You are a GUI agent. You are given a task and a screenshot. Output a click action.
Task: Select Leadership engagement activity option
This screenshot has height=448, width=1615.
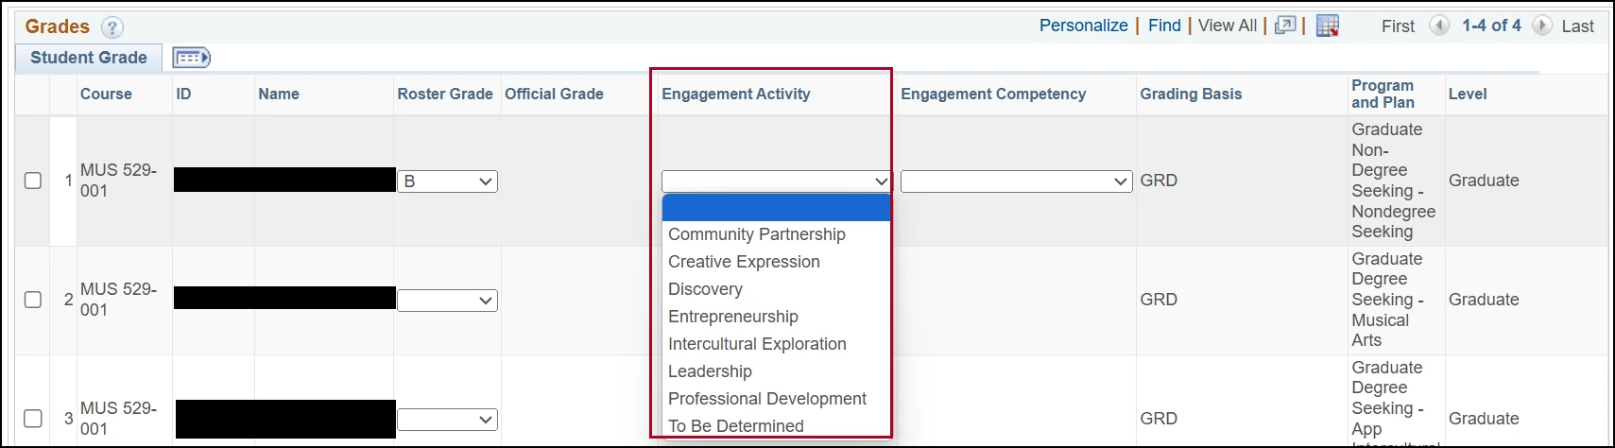coord(710,371)
